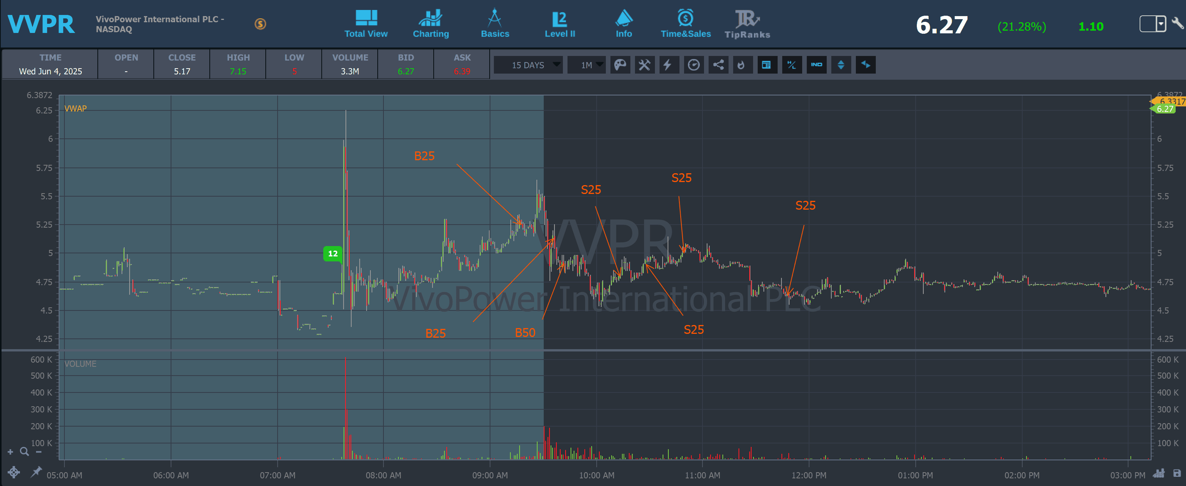Click the OPEN cell in the quote bar
The width and height of the screenshot is (1186, 486).
point(126,64)
